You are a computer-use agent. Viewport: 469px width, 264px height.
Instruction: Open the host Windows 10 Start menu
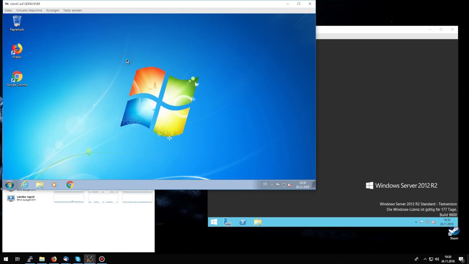point(5,259)
